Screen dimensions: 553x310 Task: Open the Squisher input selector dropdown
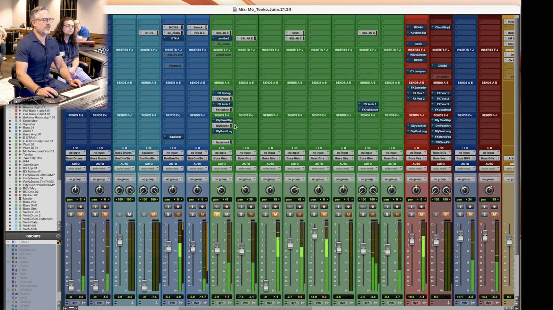[x=149, y=153]
